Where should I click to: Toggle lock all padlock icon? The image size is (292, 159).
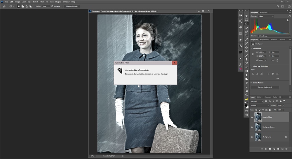(x=270, y=110)
